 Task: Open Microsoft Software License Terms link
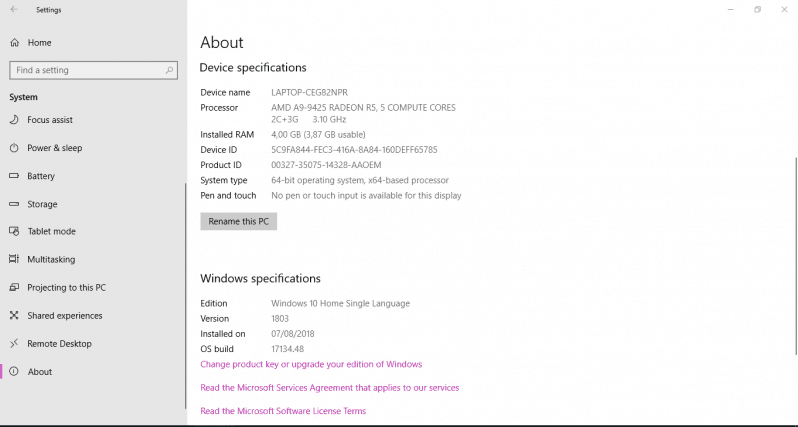[283, 411]
